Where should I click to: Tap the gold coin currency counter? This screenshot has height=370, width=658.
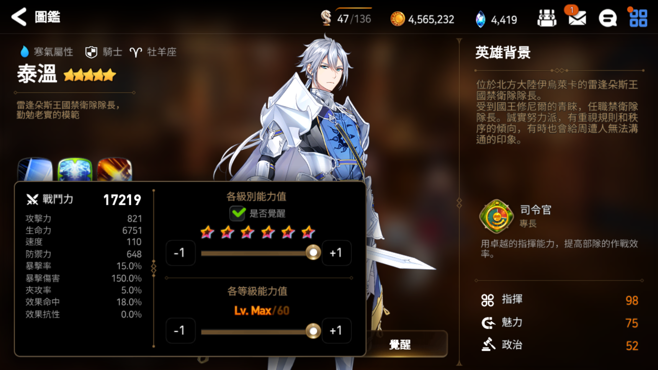422,19
